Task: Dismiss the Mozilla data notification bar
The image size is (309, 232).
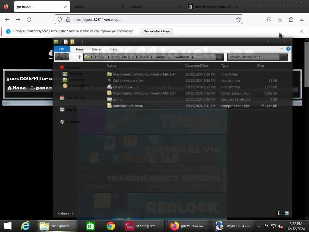Action: click(x=302, y=31)
